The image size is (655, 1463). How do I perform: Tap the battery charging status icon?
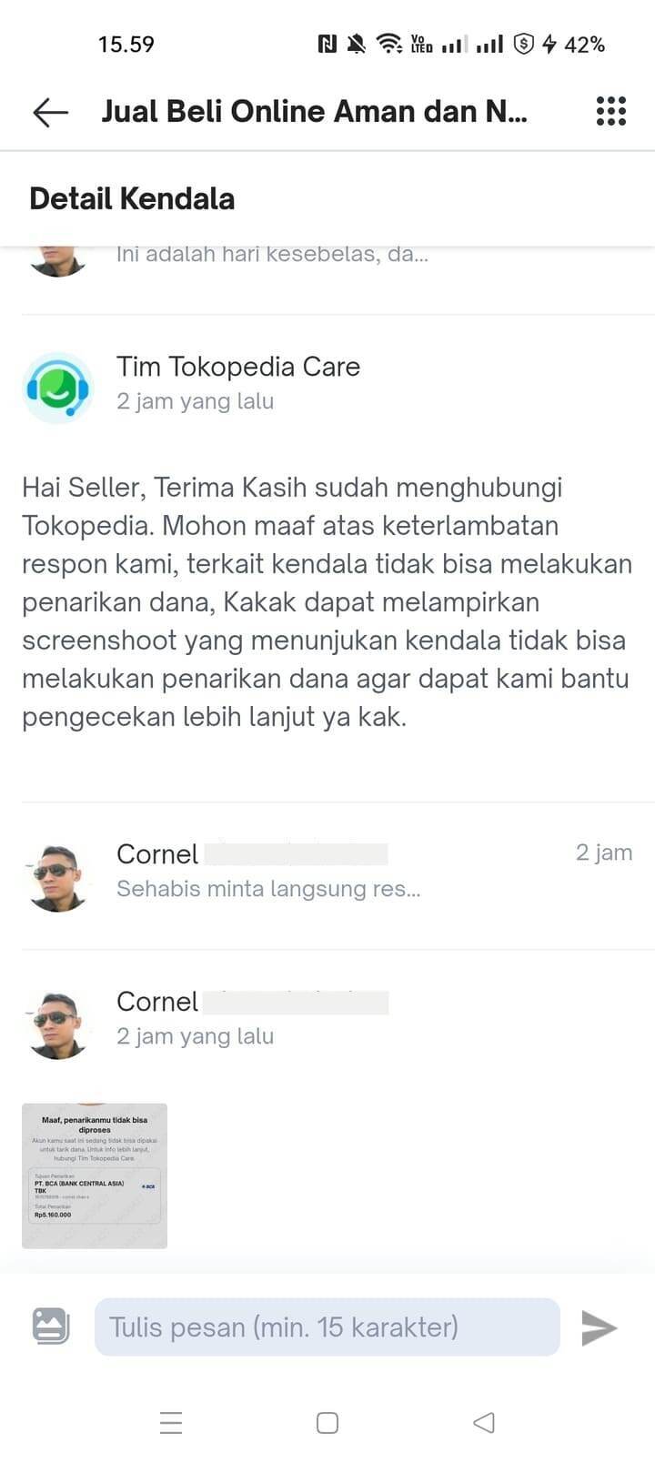coord(549,44)
